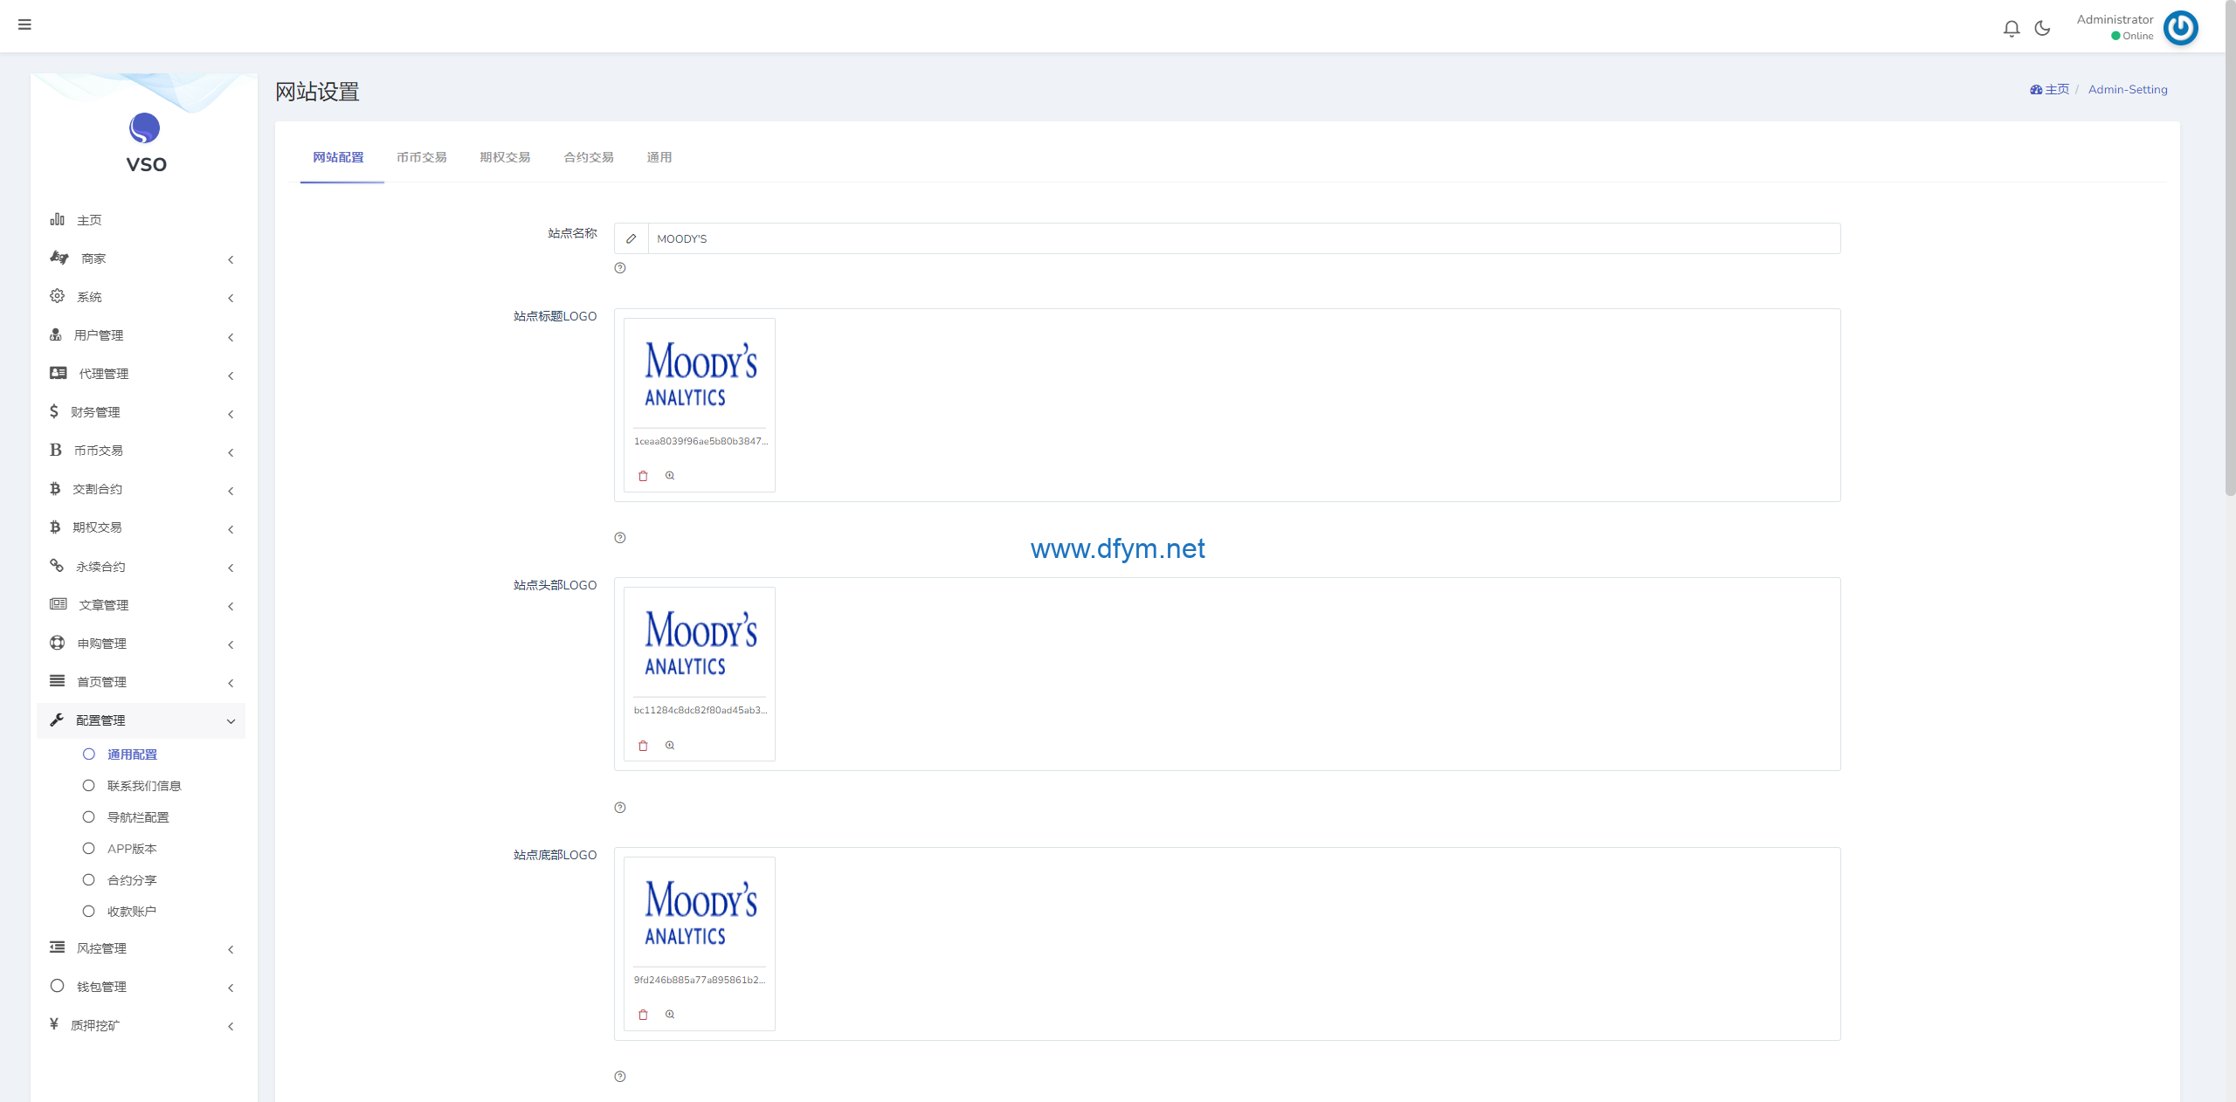Open 收款账户 submenu item

(132, 912)
